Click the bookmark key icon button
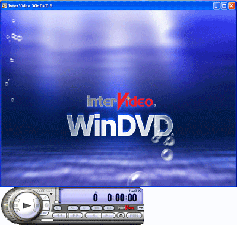Image resolution: width=237 pixels, height=225 pixels. tap(85, 208)
